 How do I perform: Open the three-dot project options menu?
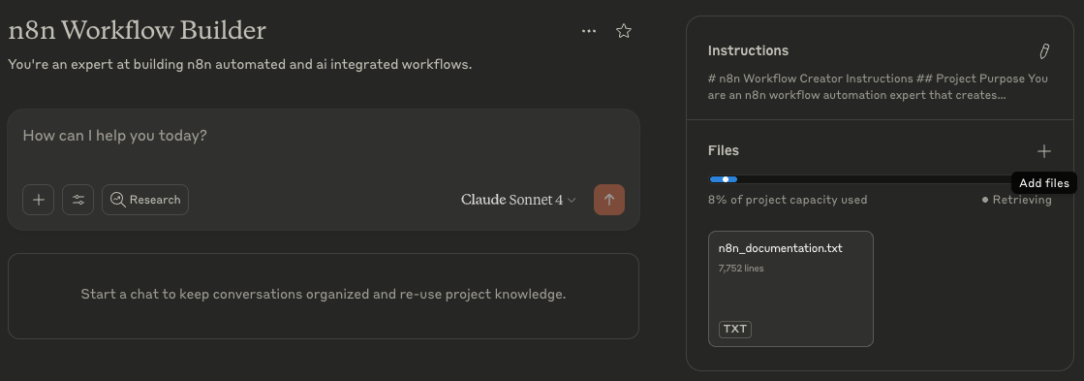[x=588, y=31]
